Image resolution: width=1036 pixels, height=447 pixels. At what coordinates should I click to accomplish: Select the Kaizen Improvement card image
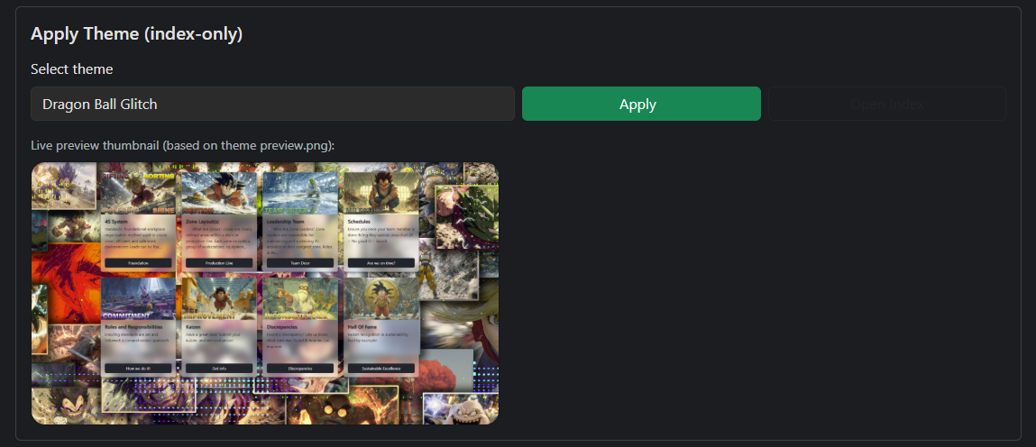(219, 298)
